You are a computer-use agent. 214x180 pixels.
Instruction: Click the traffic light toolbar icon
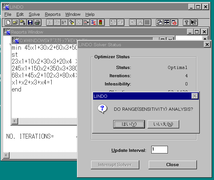[x=101, y=22]
